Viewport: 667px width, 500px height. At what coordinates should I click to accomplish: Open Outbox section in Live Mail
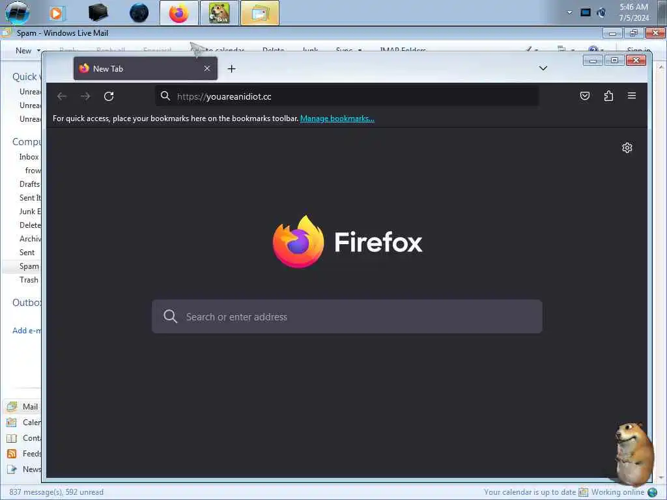[27, 303]
